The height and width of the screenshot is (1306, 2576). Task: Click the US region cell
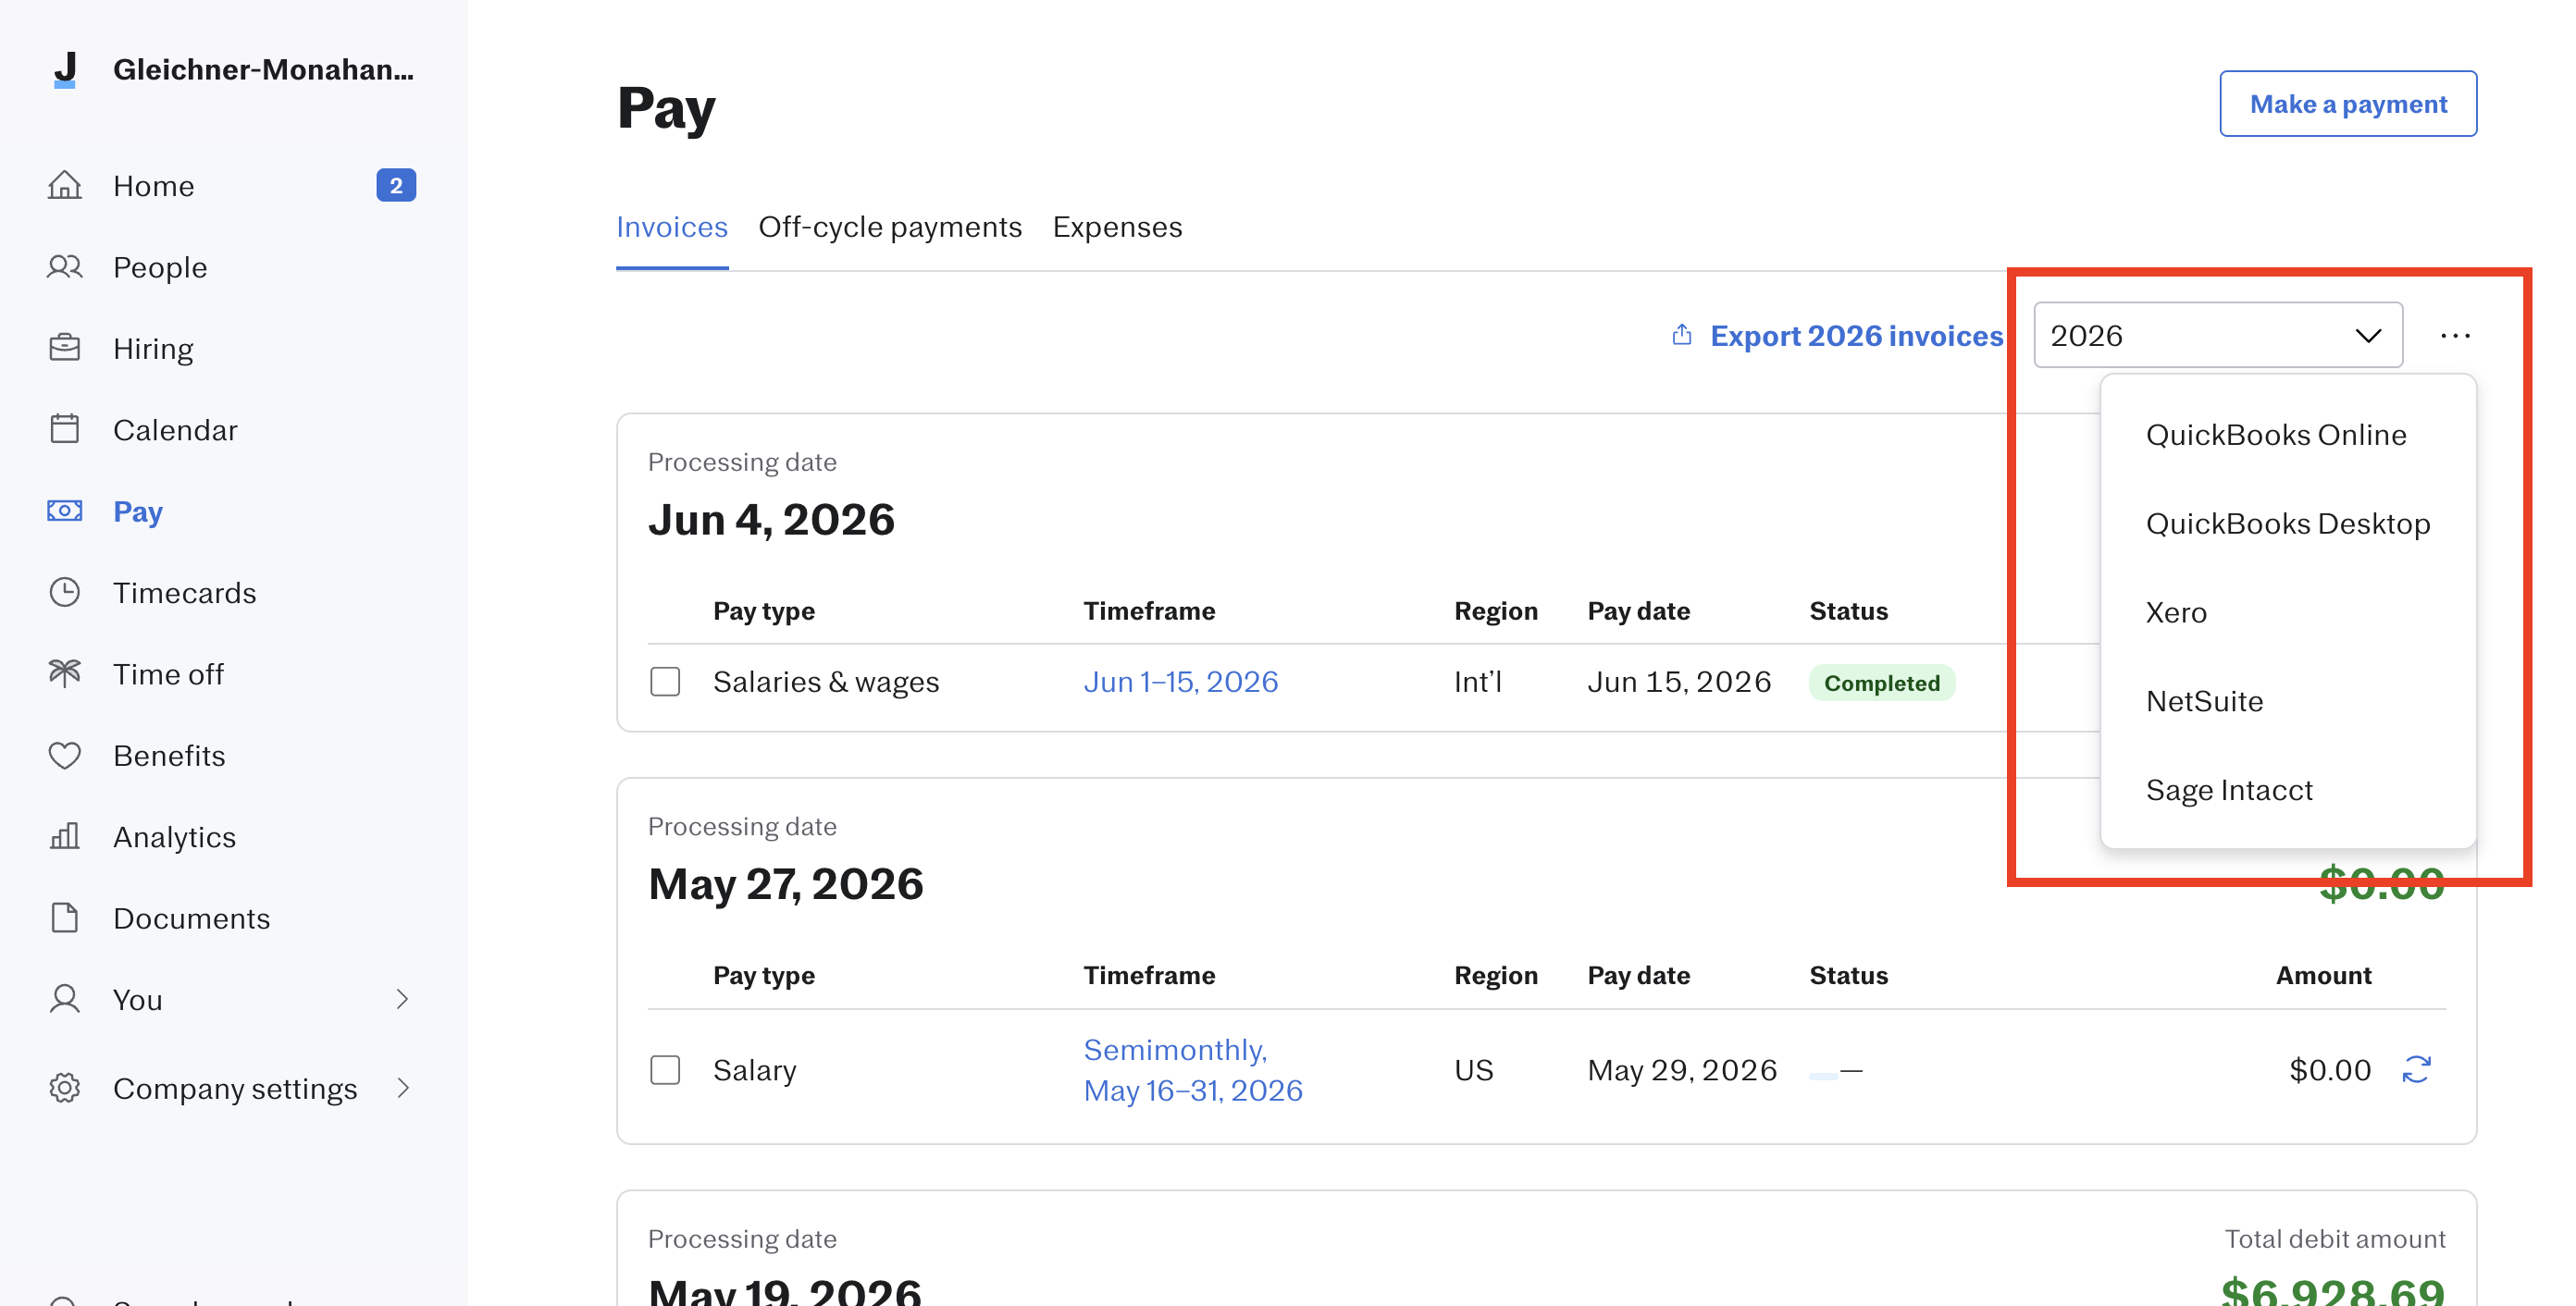point(1473,1070)
